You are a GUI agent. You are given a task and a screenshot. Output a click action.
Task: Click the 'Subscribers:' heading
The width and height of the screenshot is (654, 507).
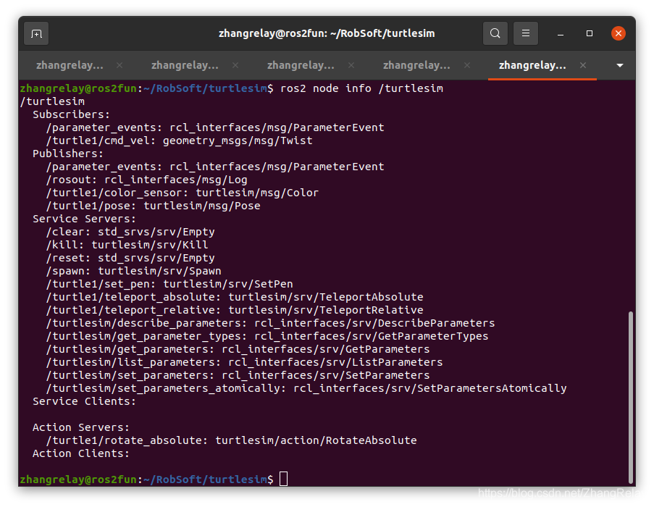[x=71, y=114]
